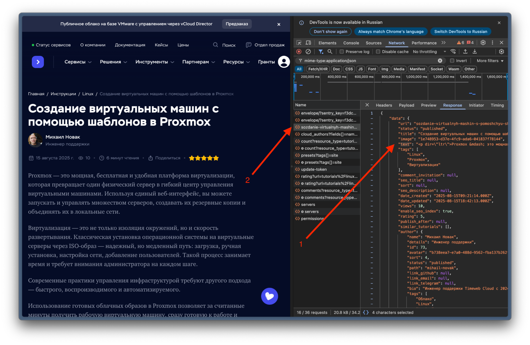This screenshot has height=345, width=530.
Task: Switch to the Elements tab
Action: click(x=327, y=43)
